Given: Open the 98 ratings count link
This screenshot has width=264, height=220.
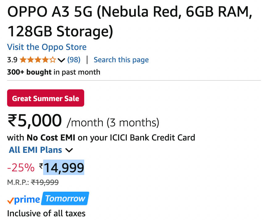Looking at the screenshot, I should click(74, 60).
